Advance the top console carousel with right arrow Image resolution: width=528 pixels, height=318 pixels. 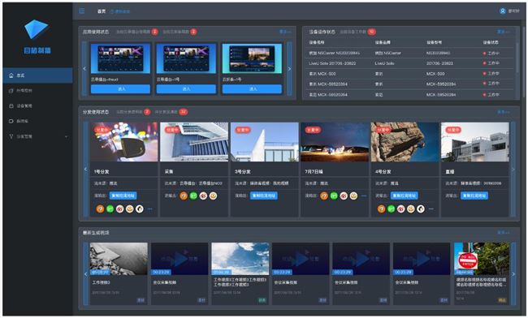[289, 69]
